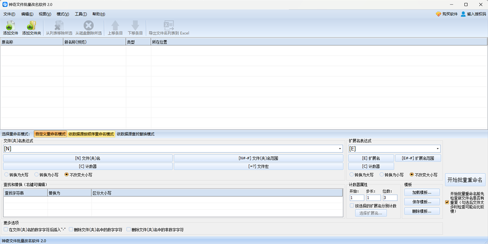Click the 新名称(预览) column header
Screen dimensions: 488x244
94,41
